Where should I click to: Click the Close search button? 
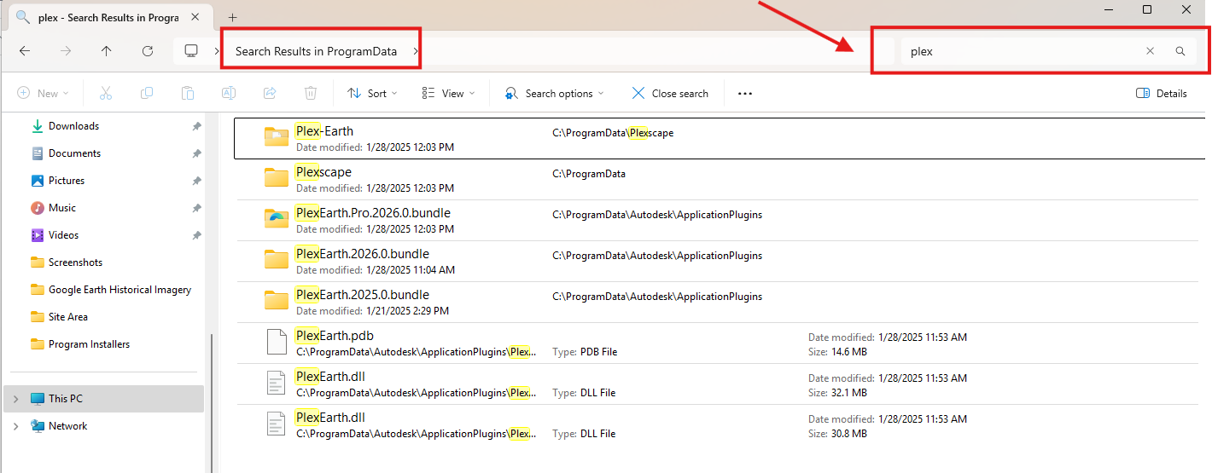tap(670, 94)
